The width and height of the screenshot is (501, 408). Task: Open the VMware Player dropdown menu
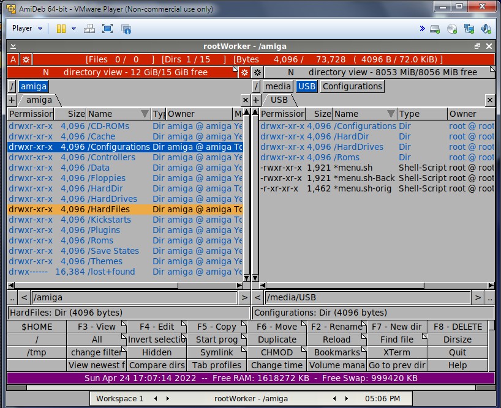coord(28,29)
